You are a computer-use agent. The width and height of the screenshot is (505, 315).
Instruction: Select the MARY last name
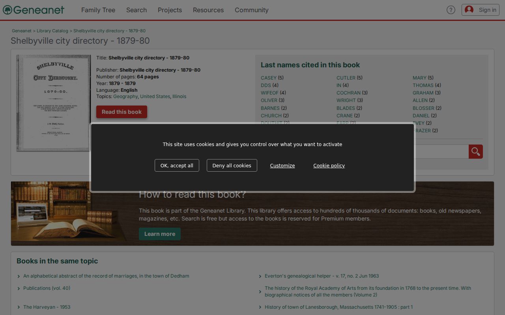(419, 78)
